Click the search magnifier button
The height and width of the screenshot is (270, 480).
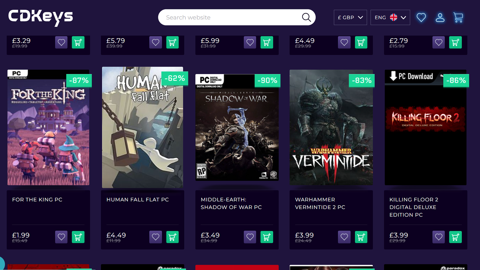306,17
